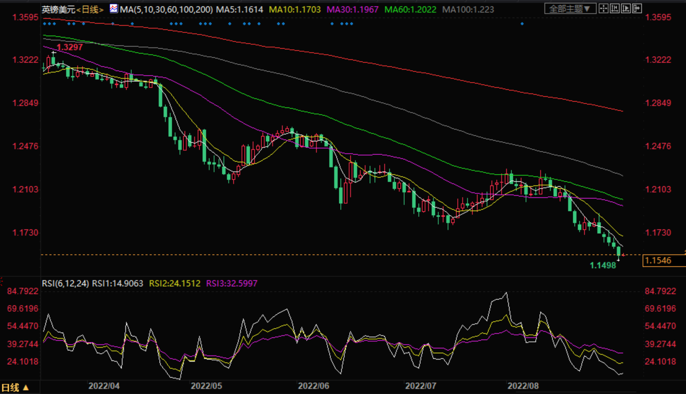
Task: Click the RSI3:32.5997 value label
Action: [232, 283]
